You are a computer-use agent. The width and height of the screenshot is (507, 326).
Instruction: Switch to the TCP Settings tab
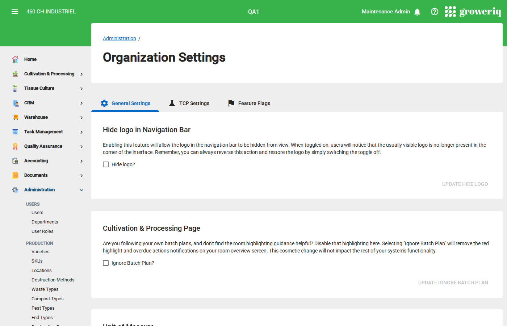[189, 103]
